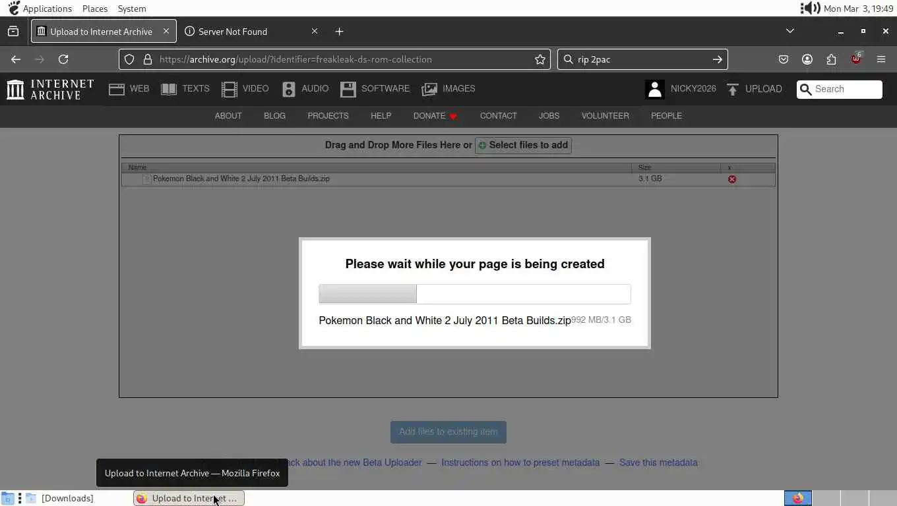Image resolution: width=897 pixels, height=506 pixels.
Task: Open Instructions on how to preset metadata
Action: (520, 463)
